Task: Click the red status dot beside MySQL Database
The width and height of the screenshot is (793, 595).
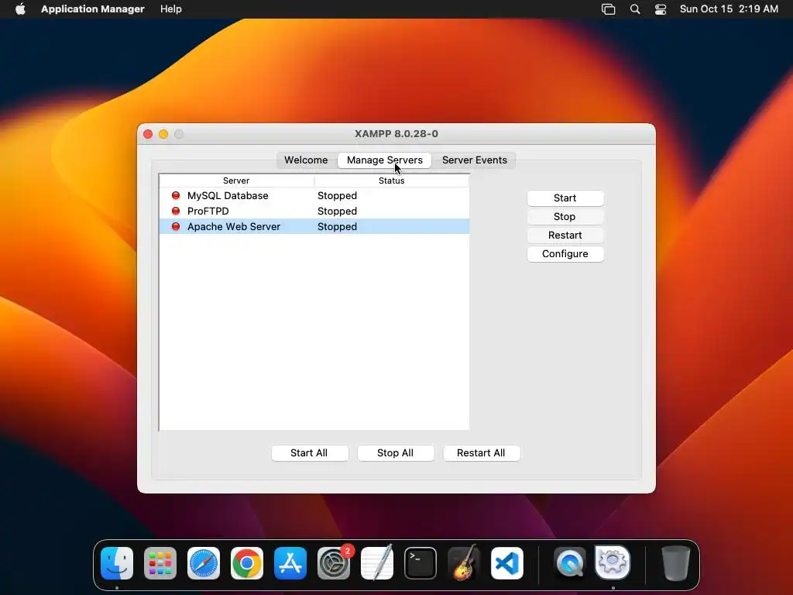Action: (x=176, y=195)
